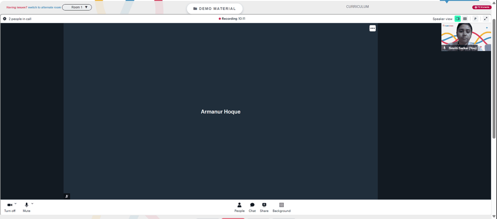Click mic icon on Smriti Sarkar thumbnail
497x219 pixels.
[444, 48]
